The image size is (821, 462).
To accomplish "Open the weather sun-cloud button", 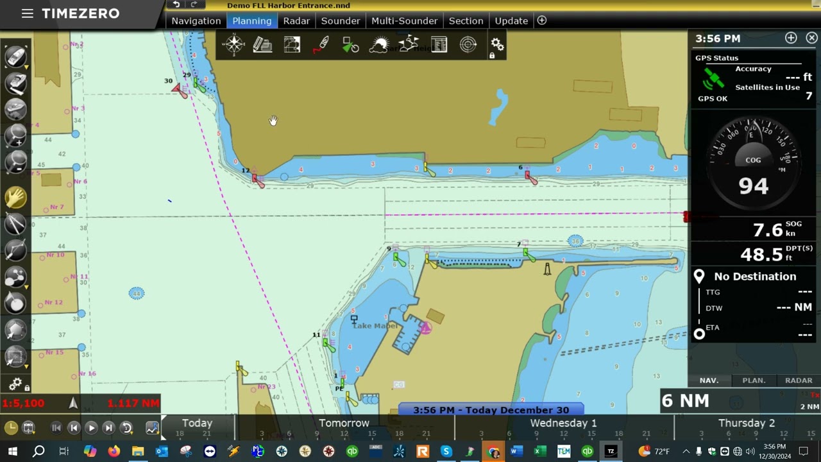I will pyautogui.click(x=379, y=44).
